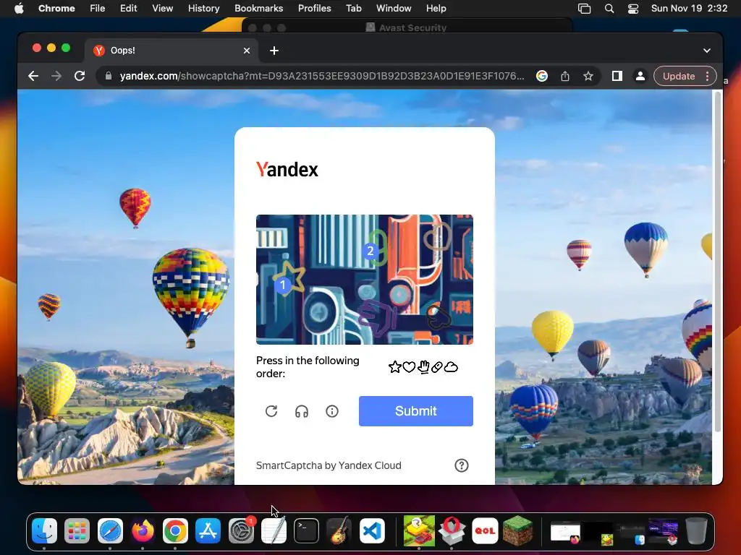
Task: Open the Trash in the dock
Action: pos(696,531)
